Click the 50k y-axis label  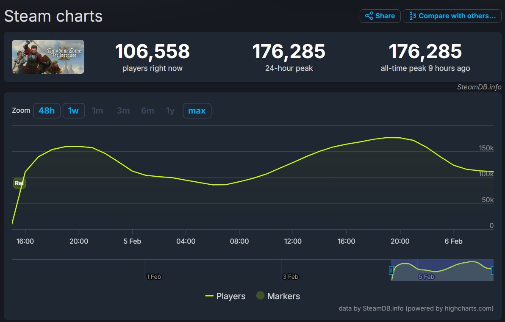click(488, 200)
